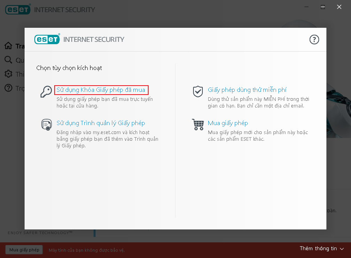Viewport: 351px width, 258px height.
Task: Choose 'Giấy phép dùng thử miễn phí'
Action: [247, 90]
